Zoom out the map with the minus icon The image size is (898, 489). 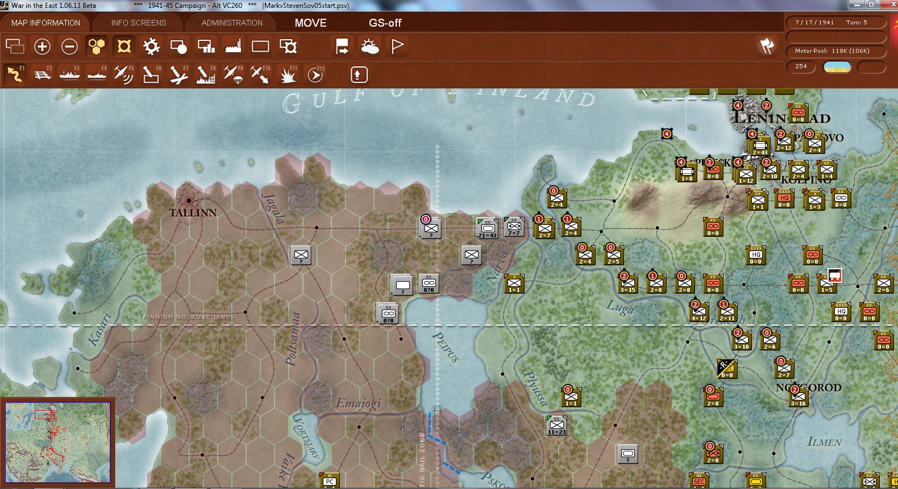[x=69, y=46]
